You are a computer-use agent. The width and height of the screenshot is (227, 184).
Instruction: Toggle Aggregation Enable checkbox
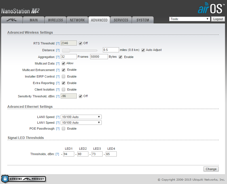coord(120,57)
